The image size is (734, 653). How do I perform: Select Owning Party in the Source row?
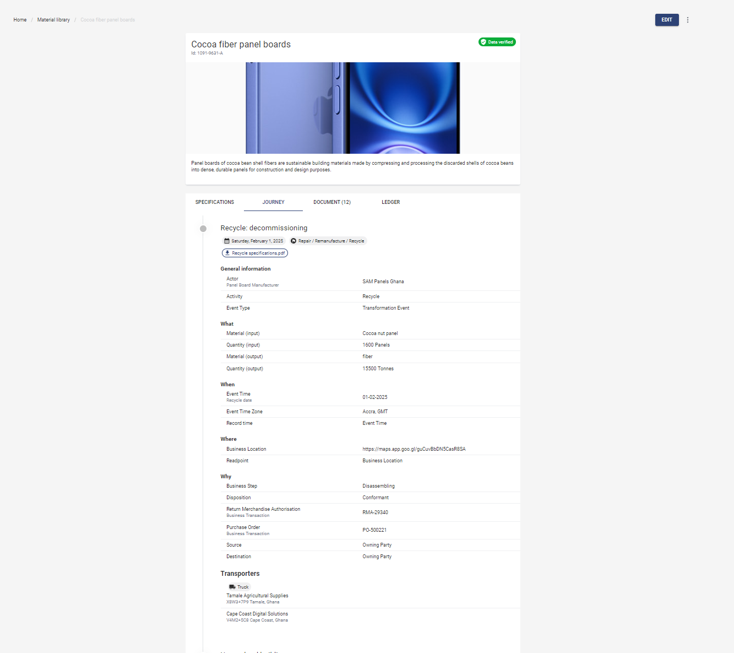pyautogui.click(x=377, y=545)
